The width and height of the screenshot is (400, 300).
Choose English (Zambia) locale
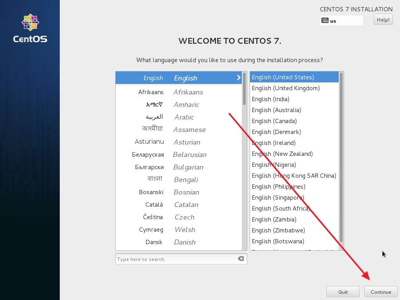click(x=295, y=220)
